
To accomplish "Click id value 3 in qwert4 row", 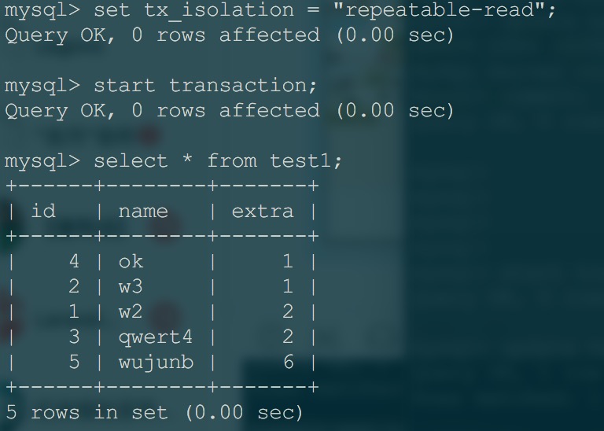I will point(75,337).
